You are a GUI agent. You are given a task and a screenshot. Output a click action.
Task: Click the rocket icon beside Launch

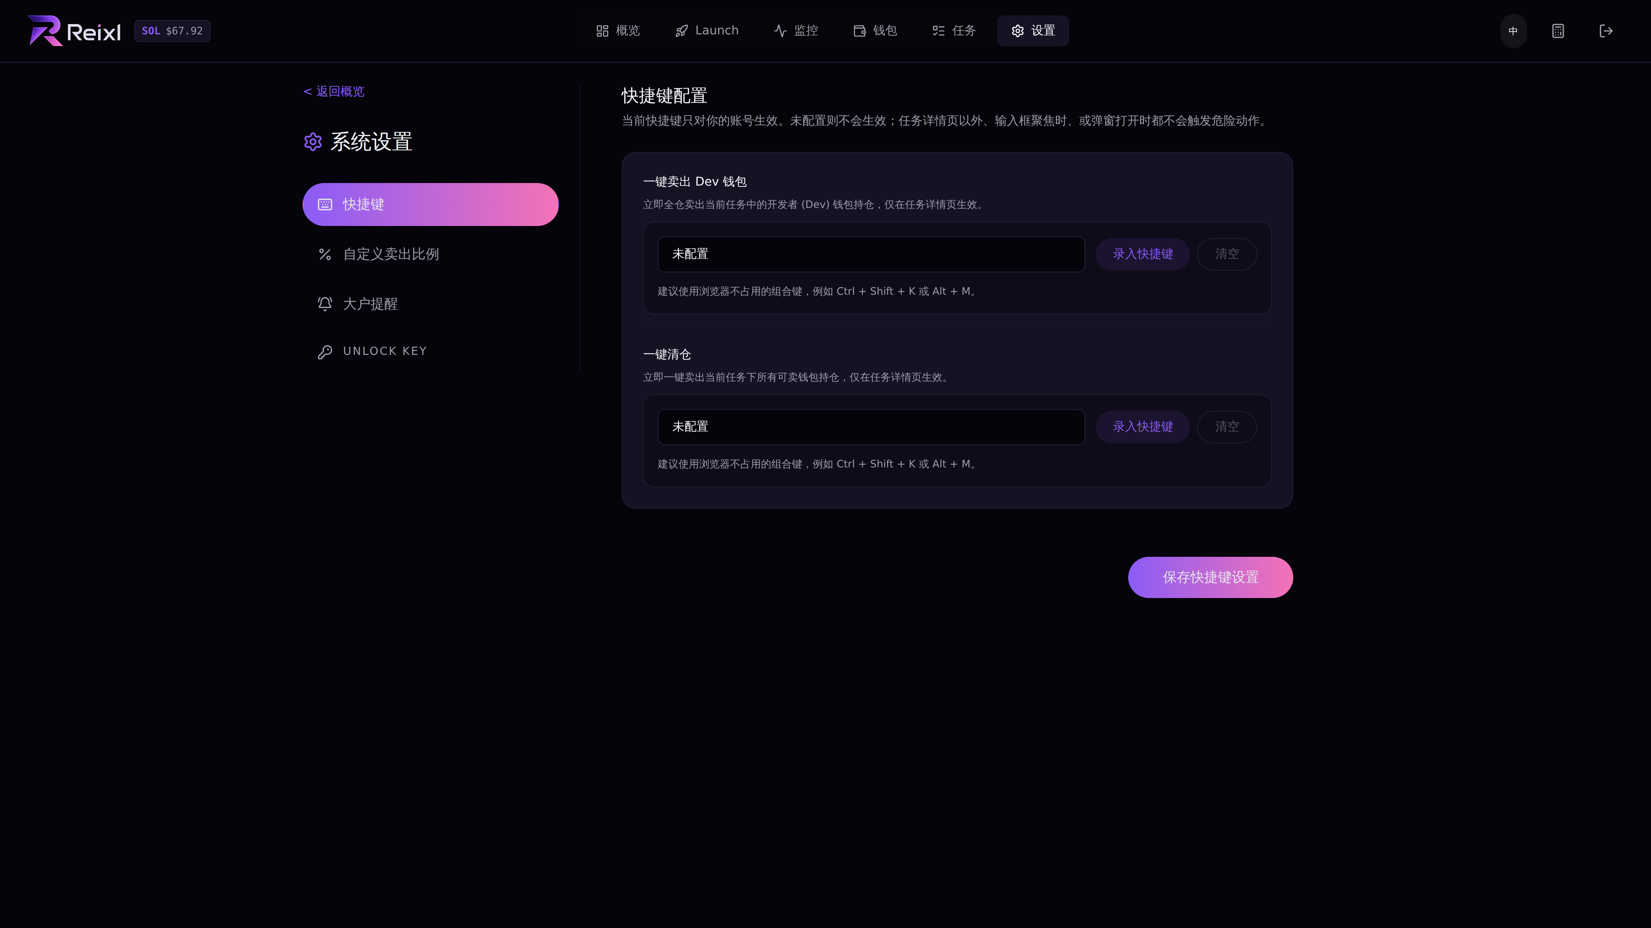[682, 31]
